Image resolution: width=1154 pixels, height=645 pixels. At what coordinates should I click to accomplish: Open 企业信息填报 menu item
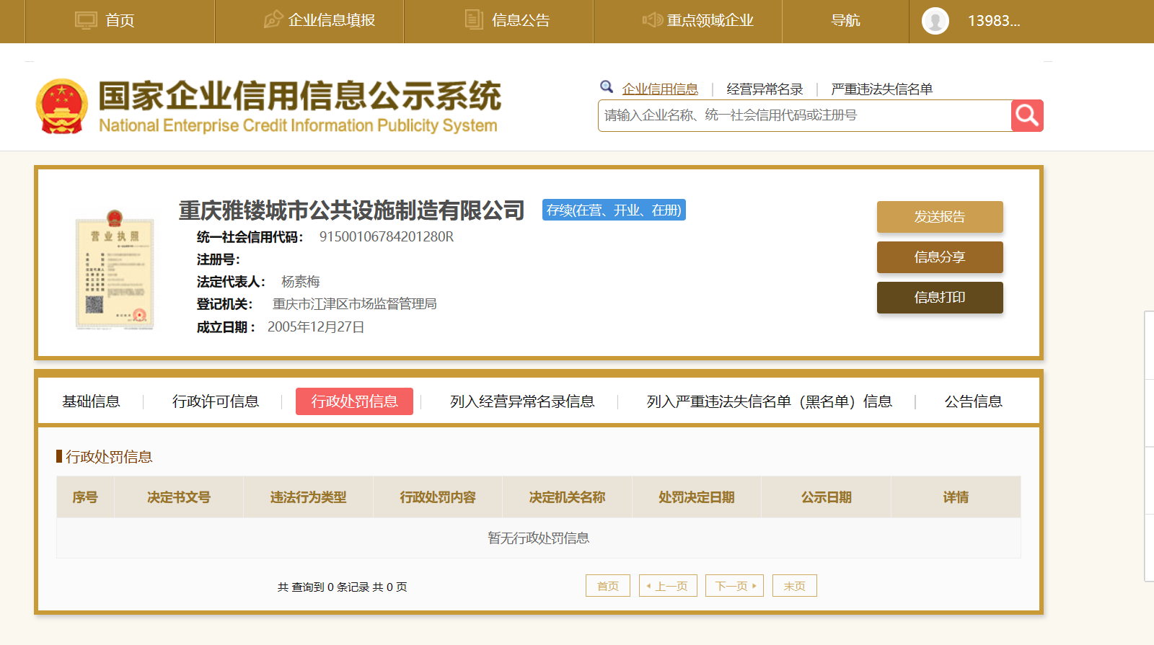332,20
